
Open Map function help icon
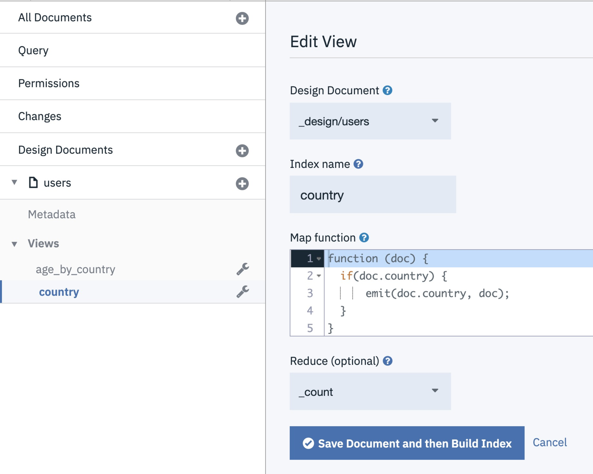[364, 238]
